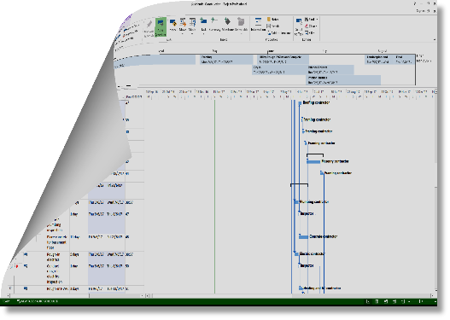Click the Gantt chart horizontal scrollbar

coord(290,295)
